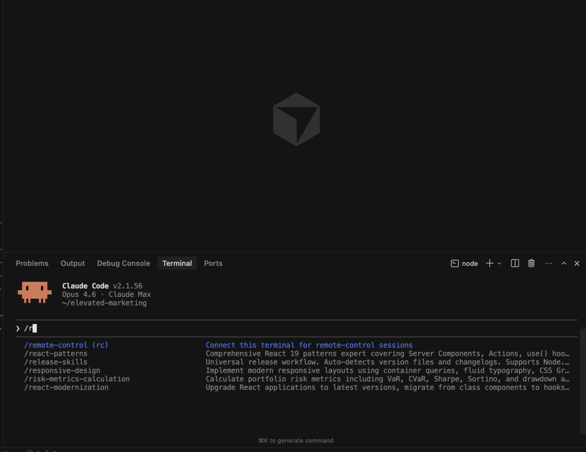Click the Claude Code mascot icon
The height and width of the screenshot is (452, 586).
(35, 292)
